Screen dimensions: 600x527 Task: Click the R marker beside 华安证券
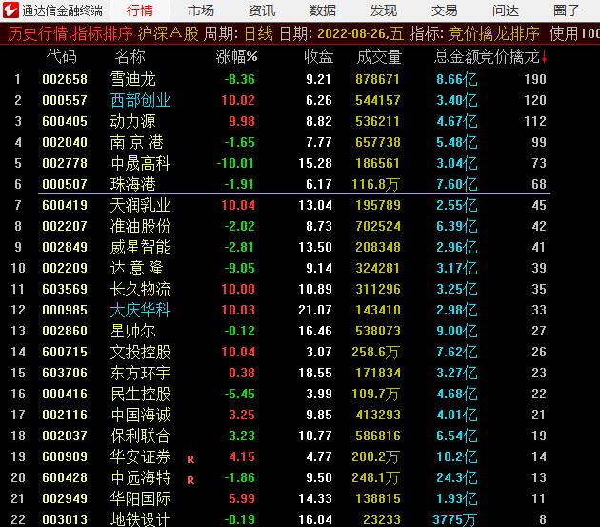click(x=190, y=459)
